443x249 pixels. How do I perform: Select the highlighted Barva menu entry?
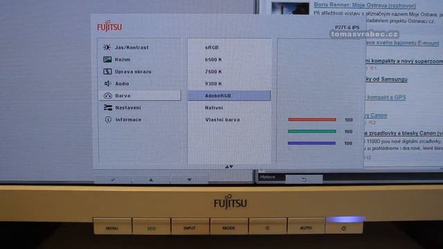click(x=140, y=95)
